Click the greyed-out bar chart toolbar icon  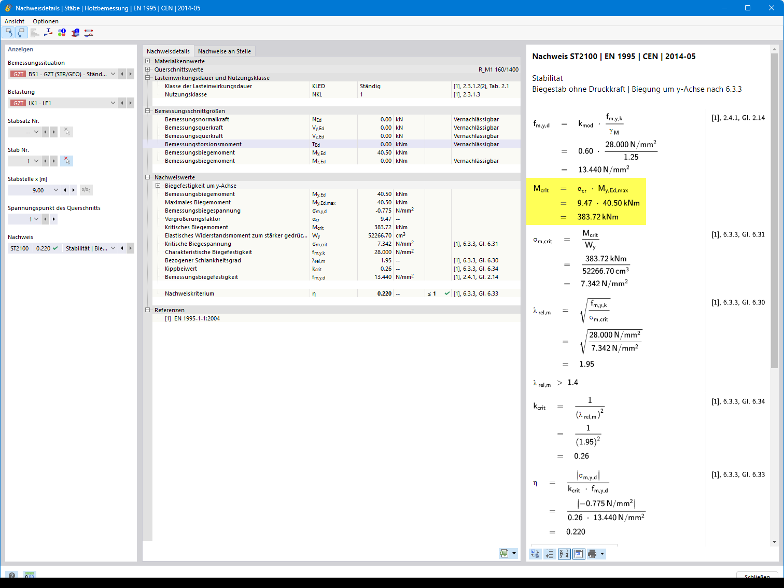point(35,33)
